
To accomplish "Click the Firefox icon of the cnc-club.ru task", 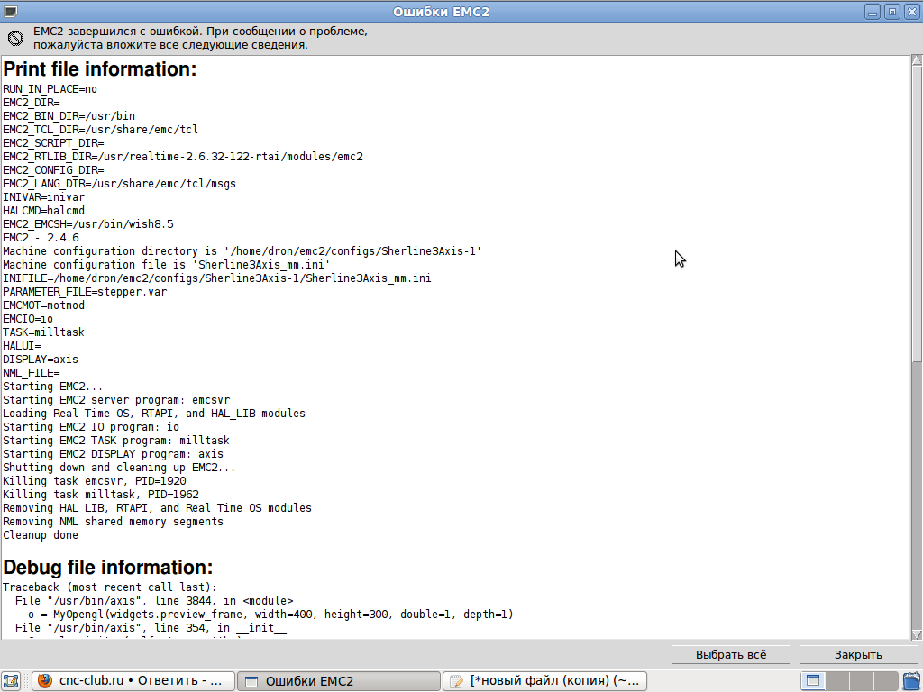I will point(45,681).
